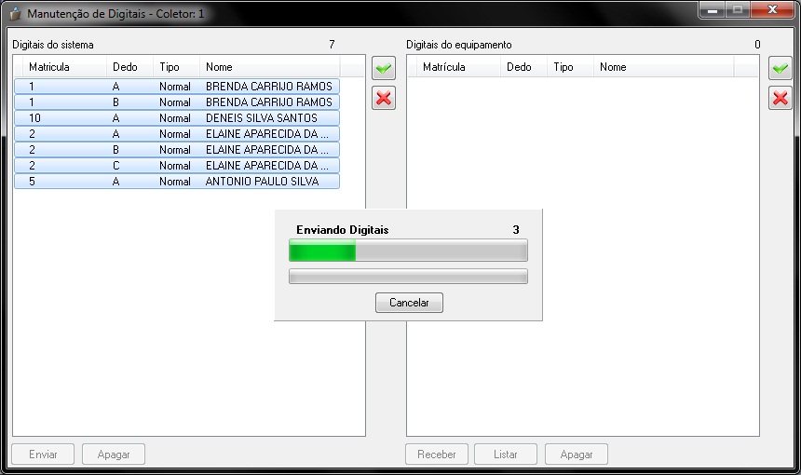Viewport: 801px width, 475px height.
Task: Click the app icon in the title bar
Action: tap(15, 14)
